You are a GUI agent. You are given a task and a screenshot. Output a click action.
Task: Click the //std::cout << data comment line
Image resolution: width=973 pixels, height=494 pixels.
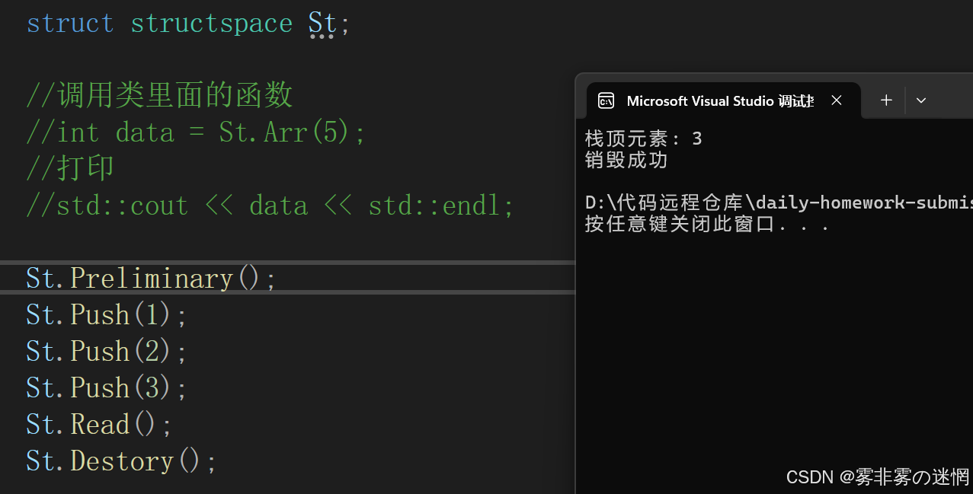270,206
